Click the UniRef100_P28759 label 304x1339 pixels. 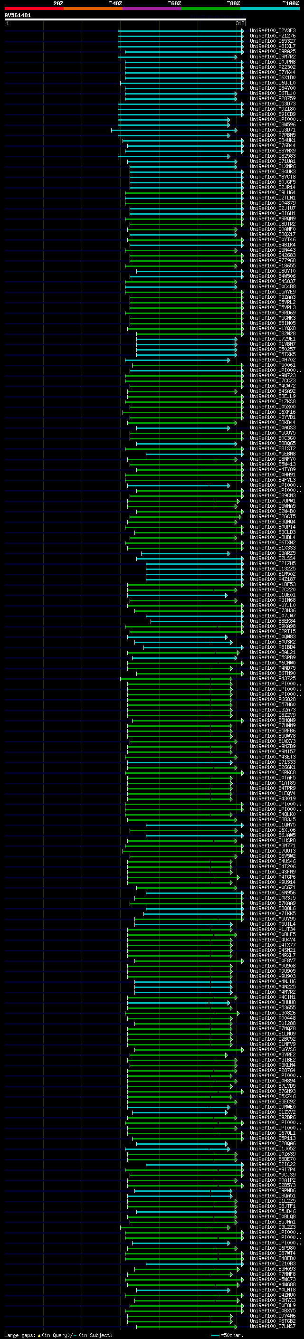point(273,98)
